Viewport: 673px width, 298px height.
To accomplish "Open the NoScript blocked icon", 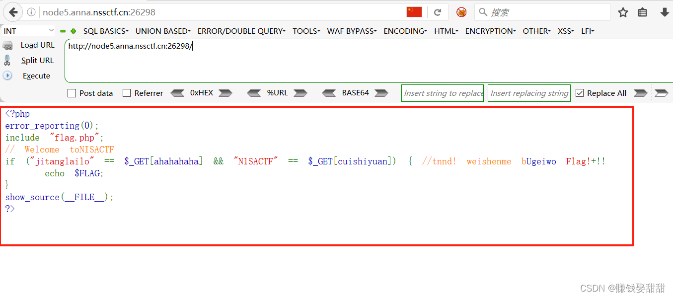I will pyautogui.click(x=461, y=12).
